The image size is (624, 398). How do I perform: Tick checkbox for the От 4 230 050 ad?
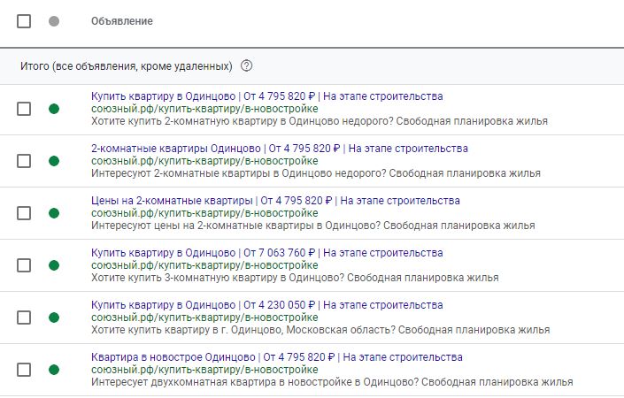[24, 318]
